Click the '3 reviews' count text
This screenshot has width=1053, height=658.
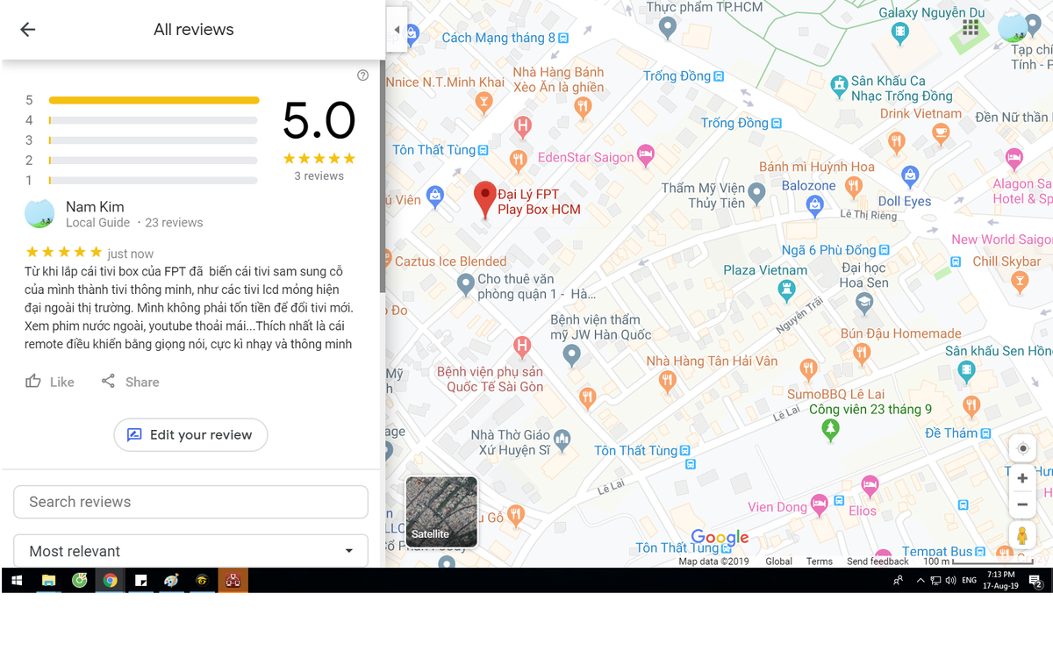(319, 175)
